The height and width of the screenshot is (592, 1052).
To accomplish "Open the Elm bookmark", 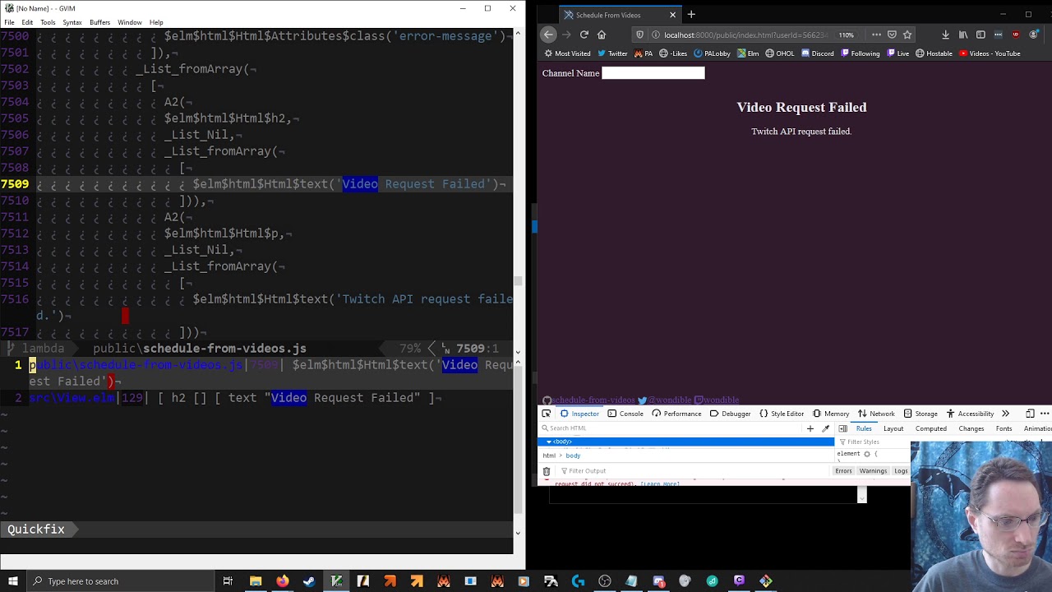I will (747, 53).
